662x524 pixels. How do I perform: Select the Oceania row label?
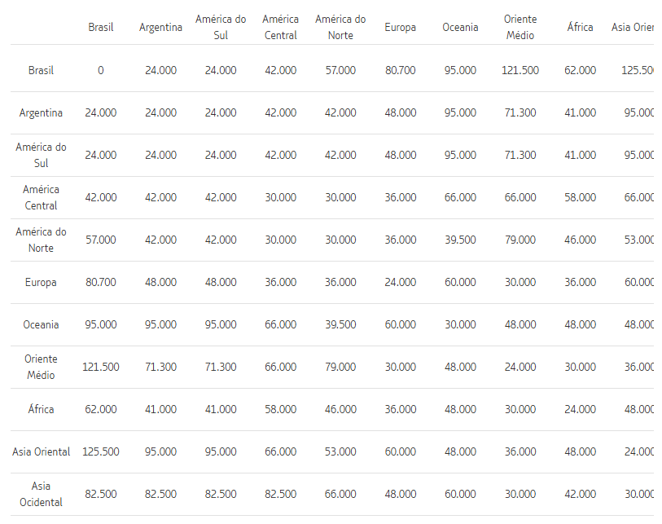tap(41, 324)
